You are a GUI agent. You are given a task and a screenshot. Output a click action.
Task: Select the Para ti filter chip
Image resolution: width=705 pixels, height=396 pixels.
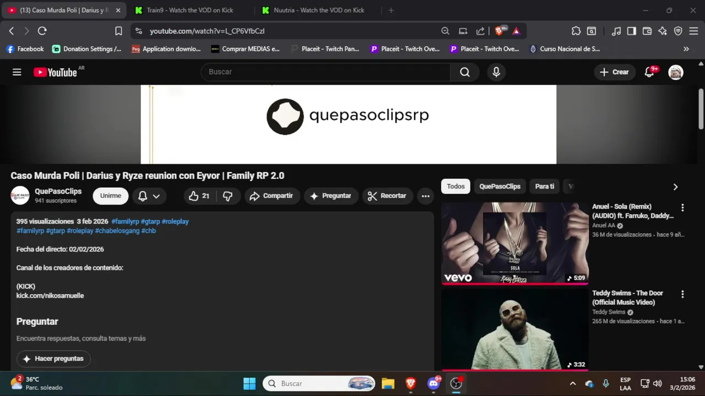point(545,186)
